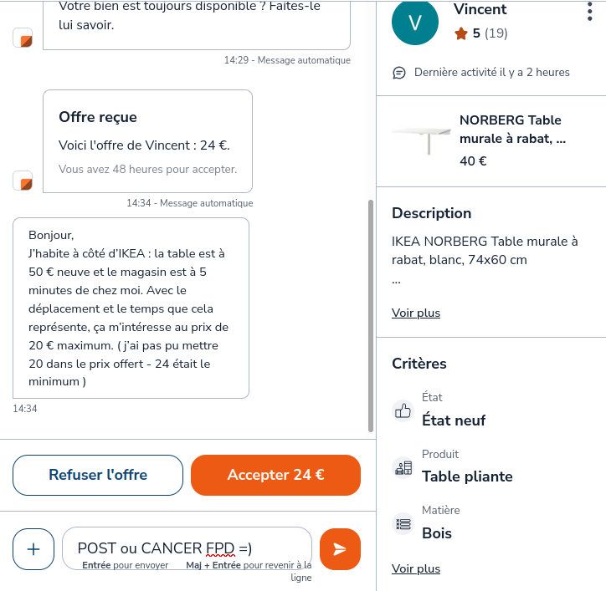Image resolution: width=606 pixels, height=591 pixels.
Task: Expand Critères section with Voir plus
Action: (x=416, y=569)
